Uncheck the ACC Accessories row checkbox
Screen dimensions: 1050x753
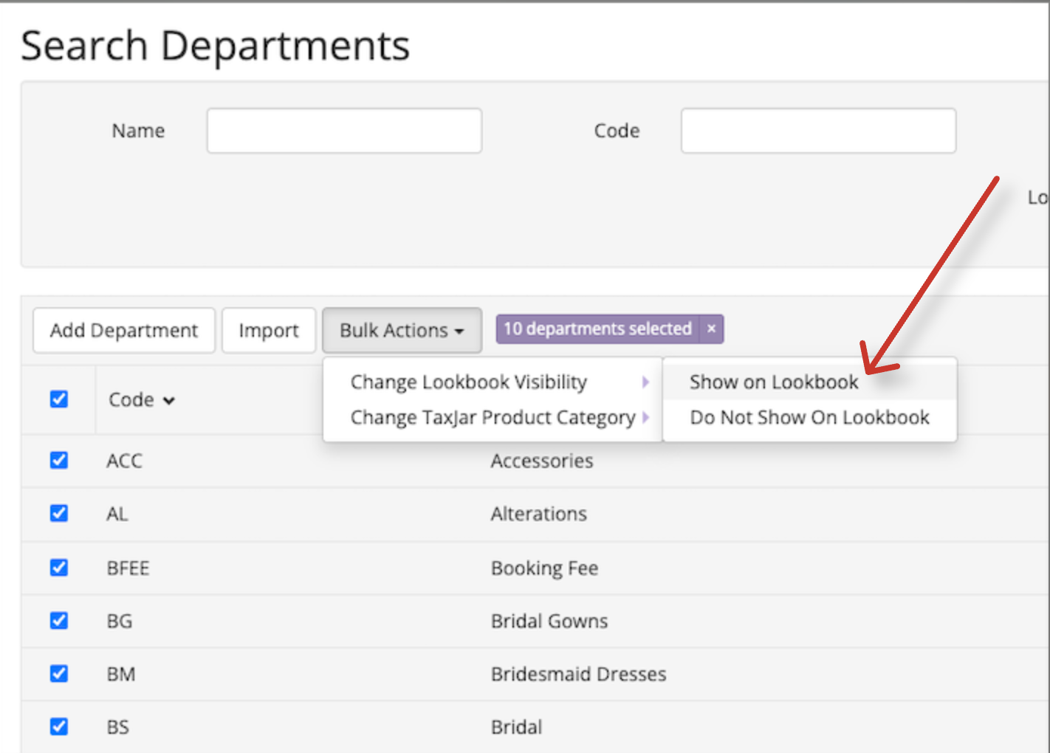58,460
